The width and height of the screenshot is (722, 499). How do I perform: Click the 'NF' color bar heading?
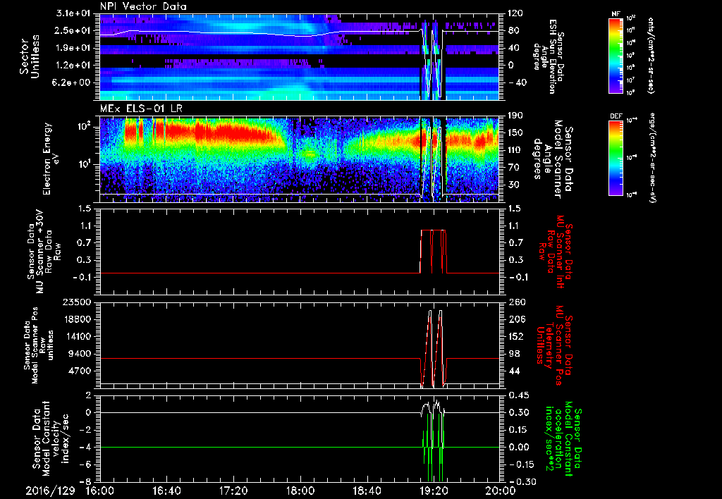pos(616,14)
